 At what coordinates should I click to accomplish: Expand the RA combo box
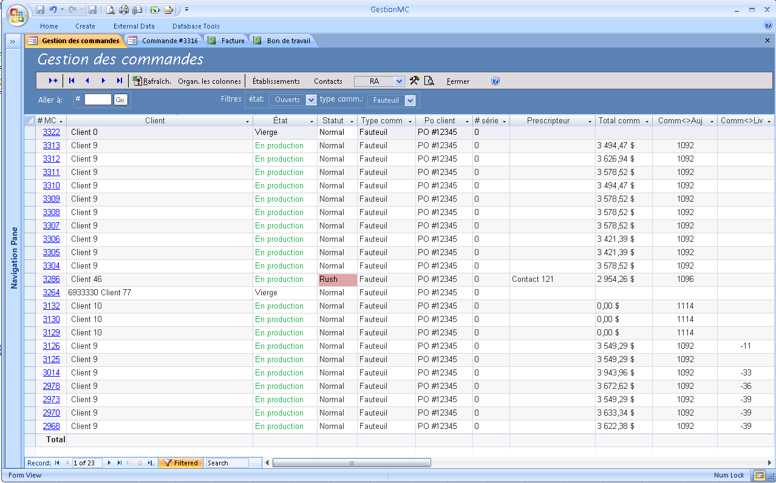(399, 81)
